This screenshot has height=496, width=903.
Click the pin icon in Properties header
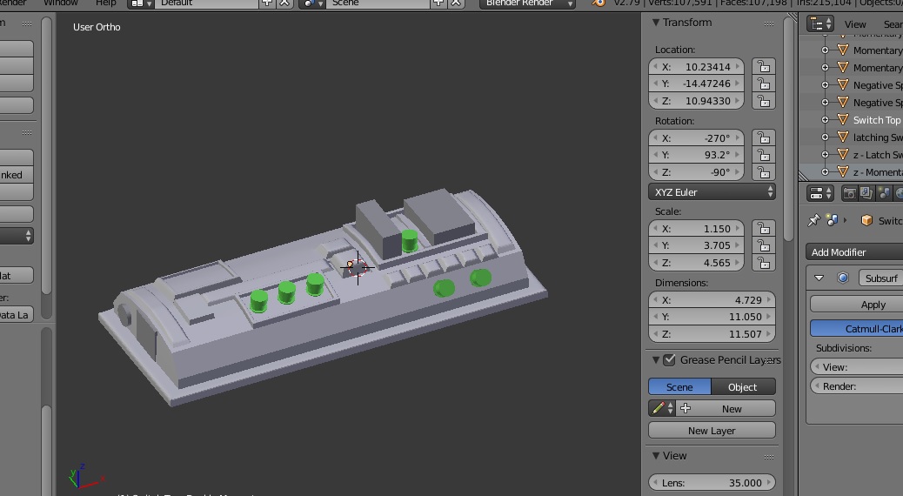pos(814,220)
